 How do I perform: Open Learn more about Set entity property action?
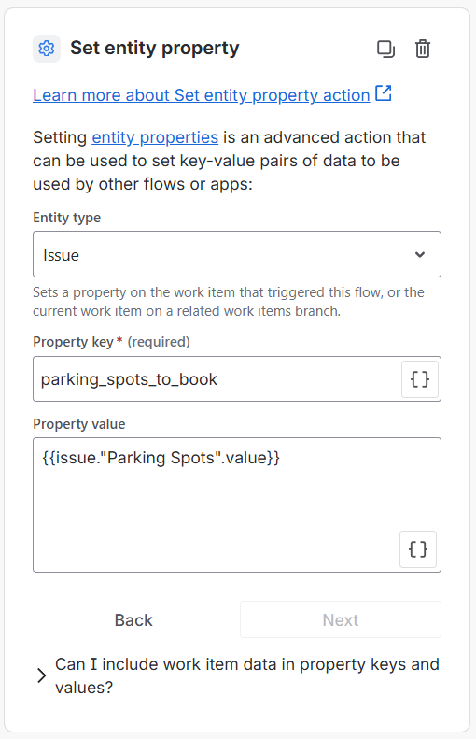click(202, 95)
